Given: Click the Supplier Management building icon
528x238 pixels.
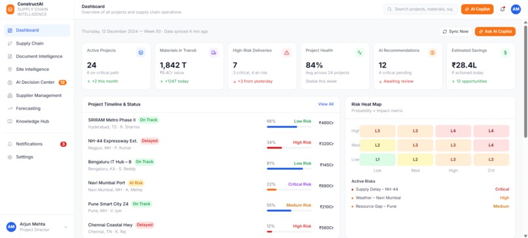Looking at the screenshot, I should coord(10,96).
